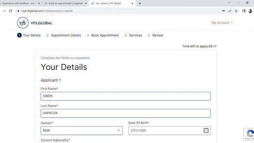This screenshot has height=143, width=254.
Task: Go to step 5 Review
Action: (155, 35)
